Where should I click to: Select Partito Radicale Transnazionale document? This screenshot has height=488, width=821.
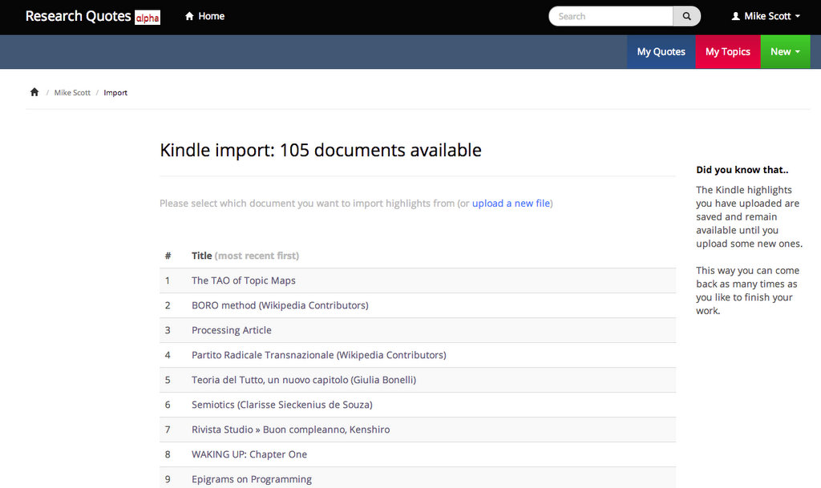pyautogui.click(x=319, y=355)
